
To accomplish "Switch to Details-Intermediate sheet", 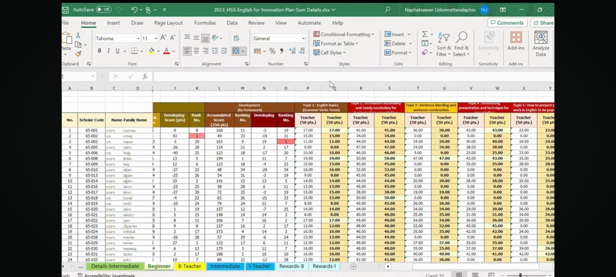I will click(115, 266).
